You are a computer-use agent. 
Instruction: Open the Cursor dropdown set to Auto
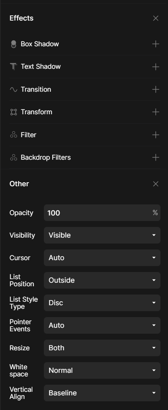pyautogui.click(x=102, y=258)
